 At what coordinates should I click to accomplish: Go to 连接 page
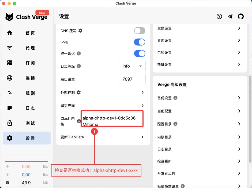[x=27, y=78]
